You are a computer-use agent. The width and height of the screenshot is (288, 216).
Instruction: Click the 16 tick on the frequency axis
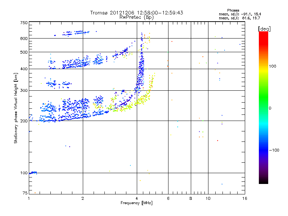point(245,198)
